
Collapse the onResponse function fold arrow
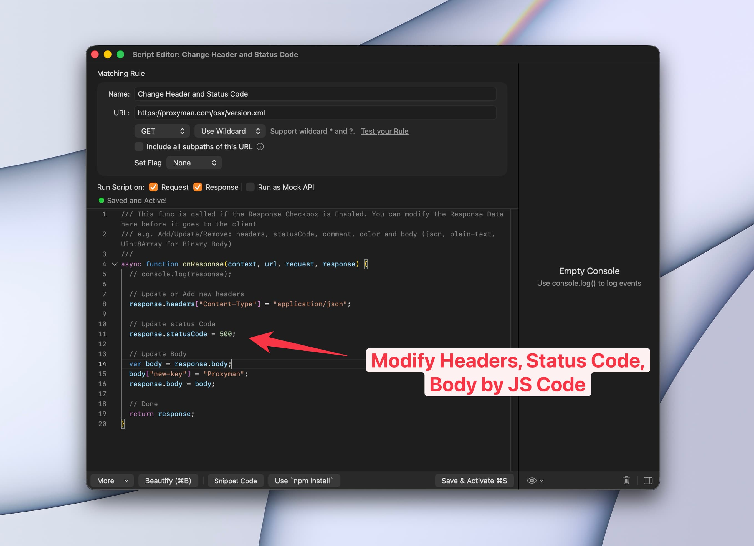[x=115, y=264]
